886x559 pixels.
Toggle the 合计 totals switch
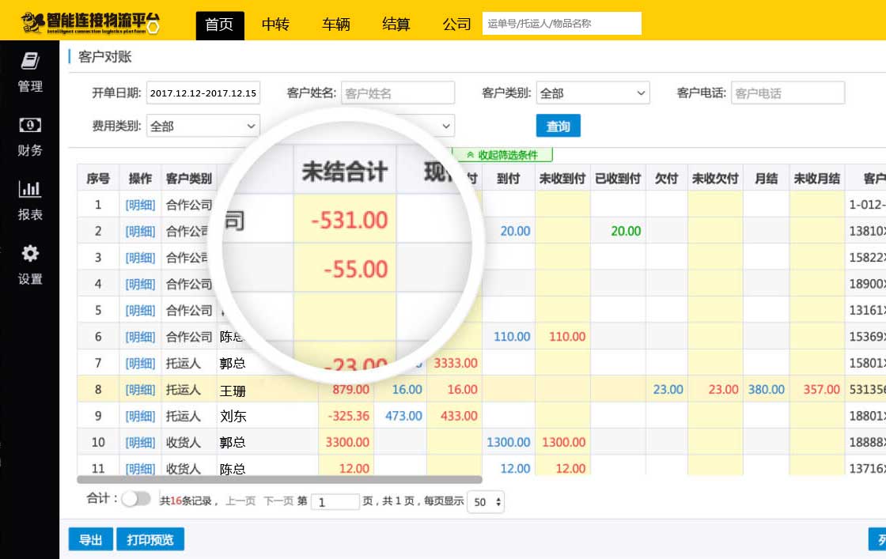coord(136,499)
